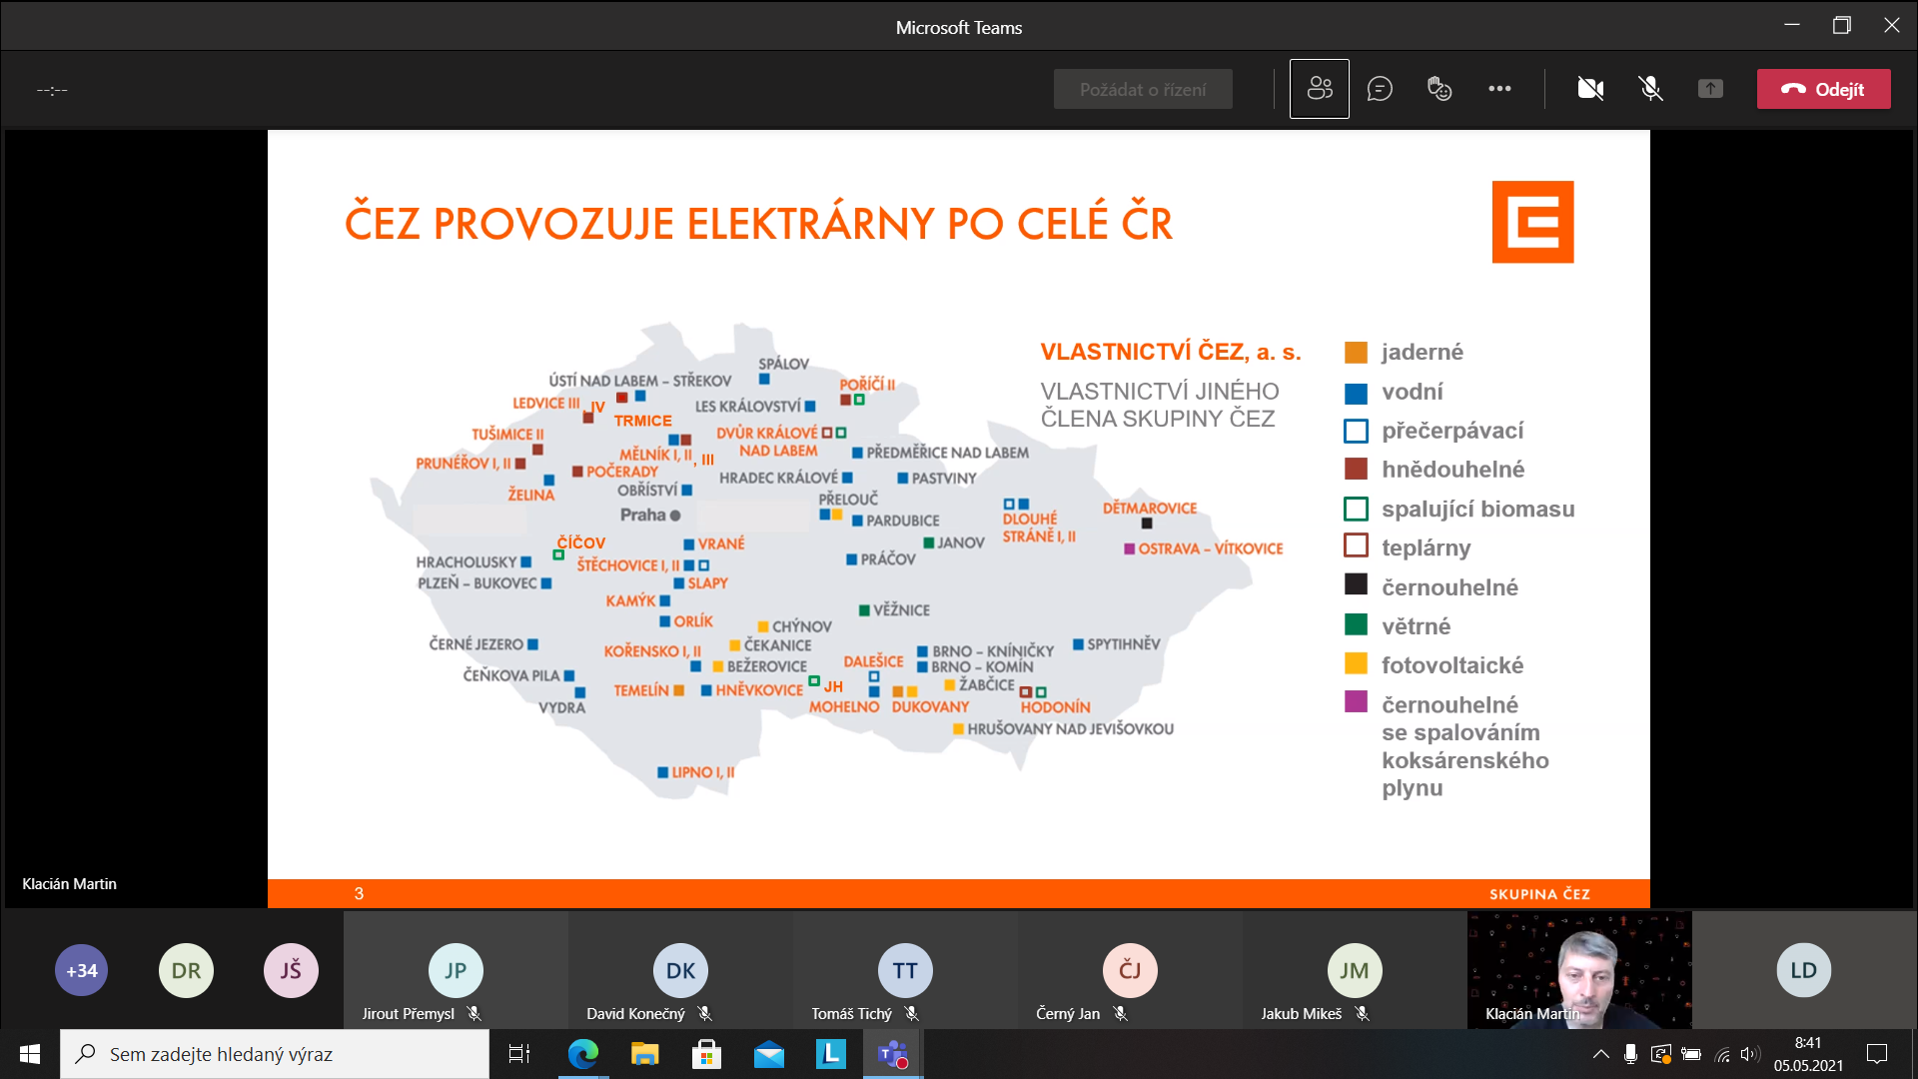Show the participants panel

(1319, 89)
